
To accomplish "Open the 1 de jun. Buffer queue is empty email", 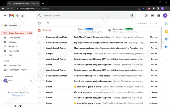I will click(x=98, y=87).
